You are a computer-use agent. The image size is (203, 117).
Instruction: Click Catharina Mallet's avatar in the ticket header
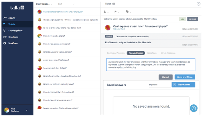(x=108, y=27)
